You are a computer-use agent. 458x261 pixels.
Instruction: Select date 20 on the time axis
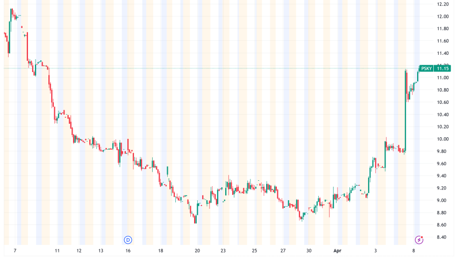pos(198,251)
